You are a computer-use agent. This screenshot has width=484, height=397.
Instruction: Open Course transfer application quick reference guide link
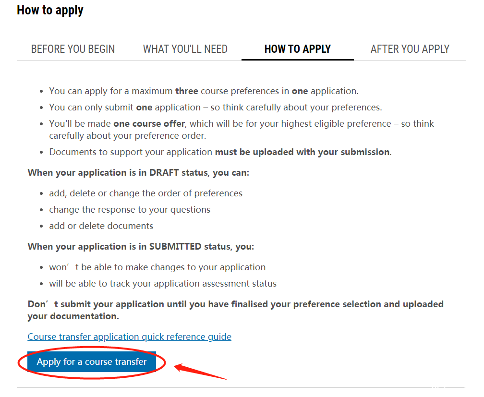pos(129,337)
